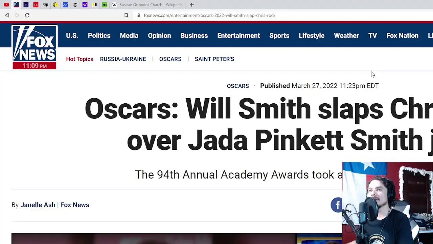Screen dimensions: 433x244
Task: Open the Business section
Action: point(194,36)
